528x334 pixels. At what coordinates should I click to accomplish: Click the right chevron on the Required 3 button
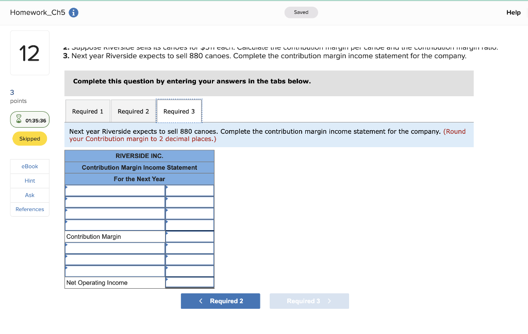point(329,301)
